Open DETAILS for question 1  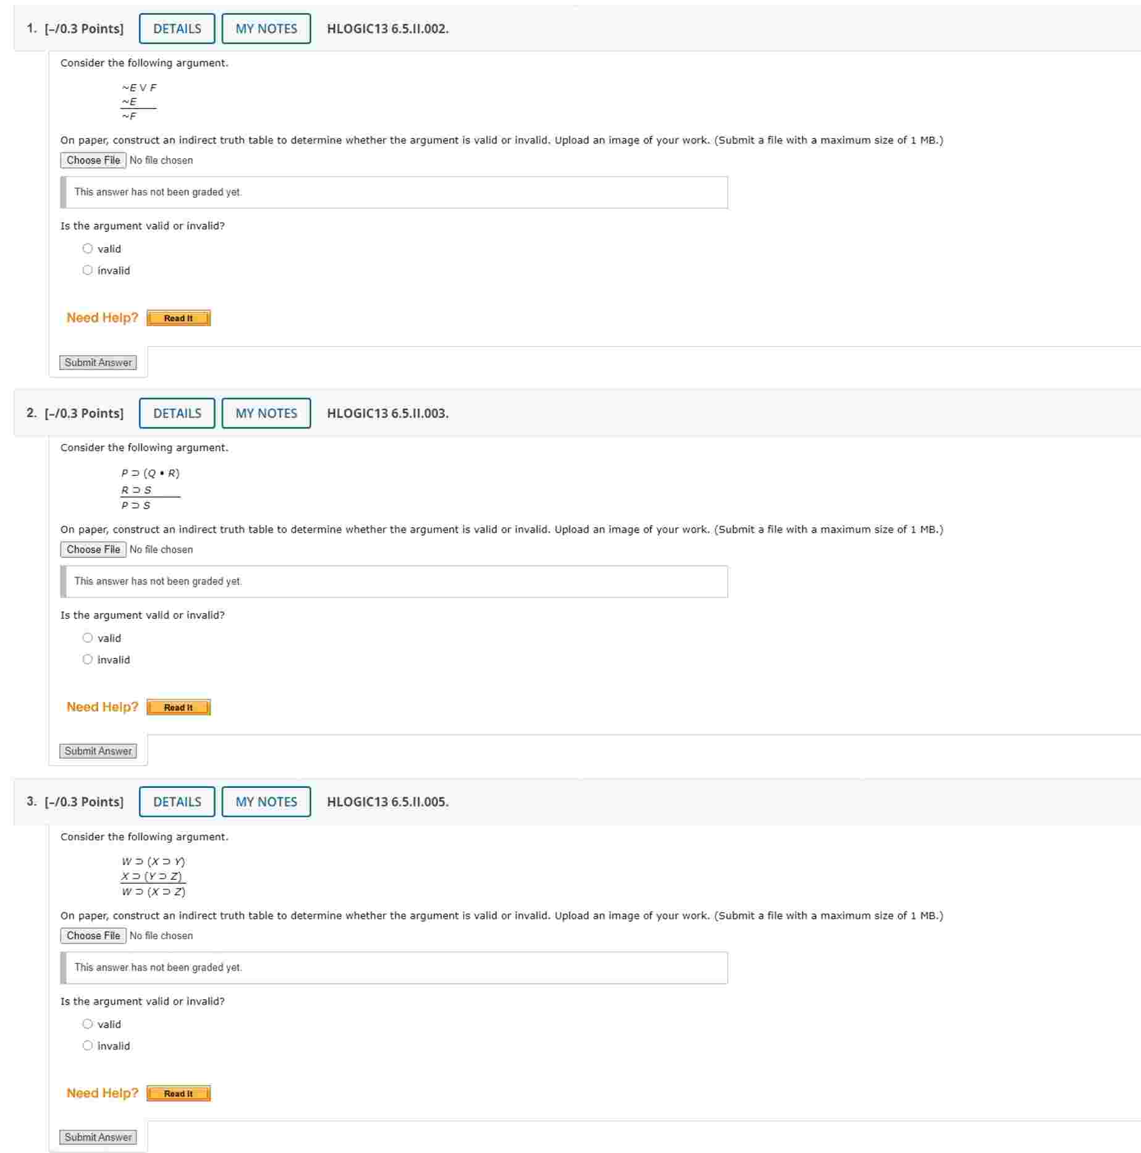[177, 29]
